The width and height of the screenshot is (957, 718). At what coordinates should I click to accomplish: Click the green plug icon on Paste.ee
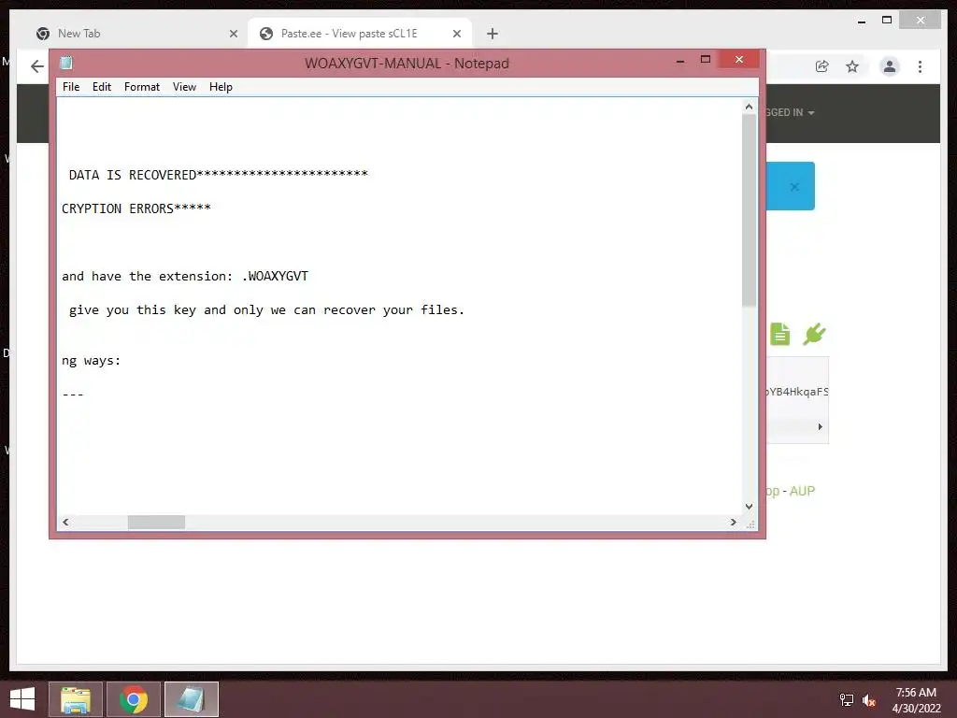click(814, 334)
